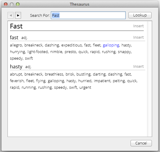Select the word urgent
The image size is (160, 152).
(x=85, y=88)
